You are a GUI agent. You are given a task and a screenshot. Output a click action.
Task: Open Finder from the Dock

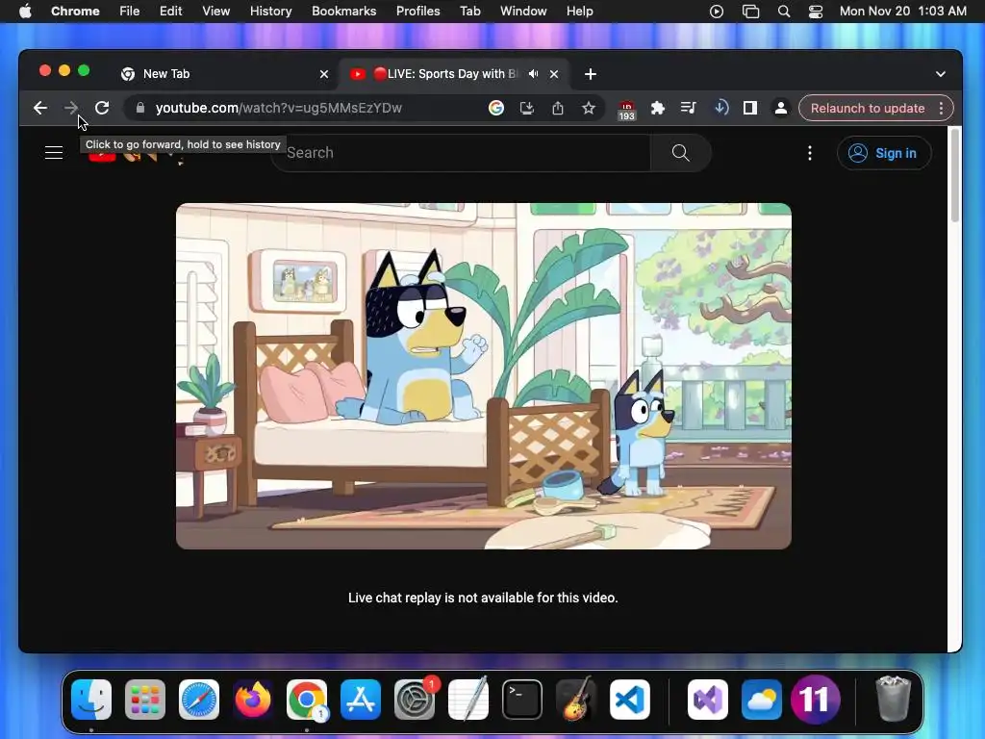click(91, 700)
